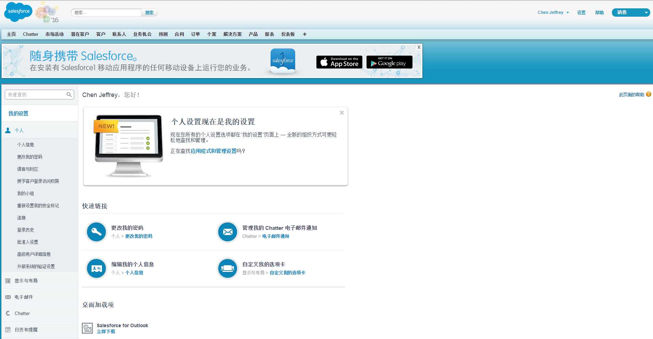Open the 自定义我的选项卡 link
The image size is (653, 339).
point(288,273)
